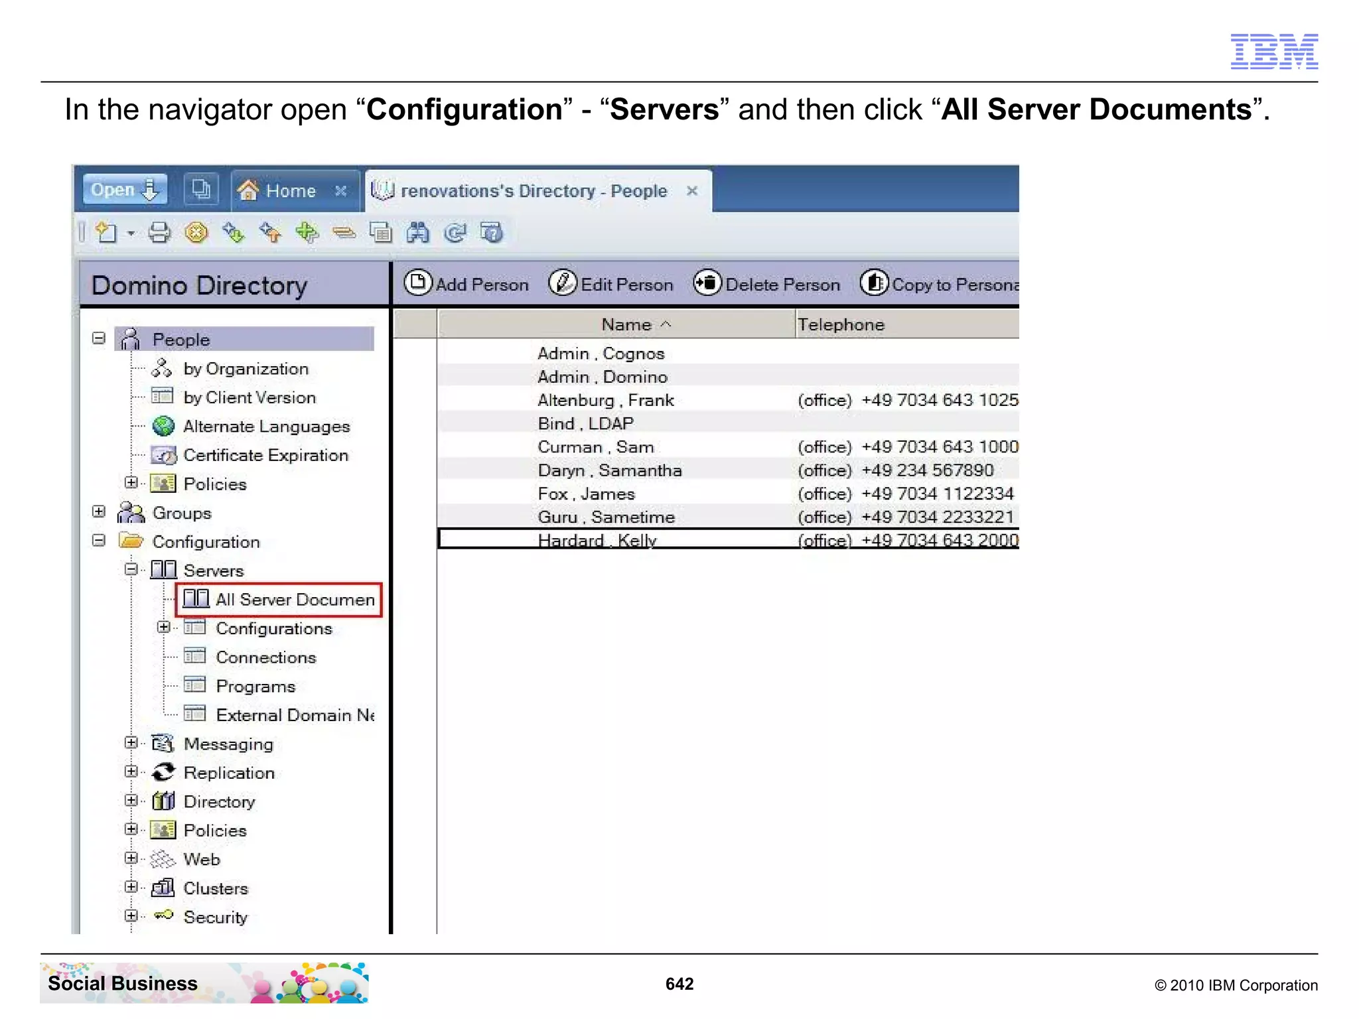
Task: Select People in the navigator
Action: tap(181, 340)
